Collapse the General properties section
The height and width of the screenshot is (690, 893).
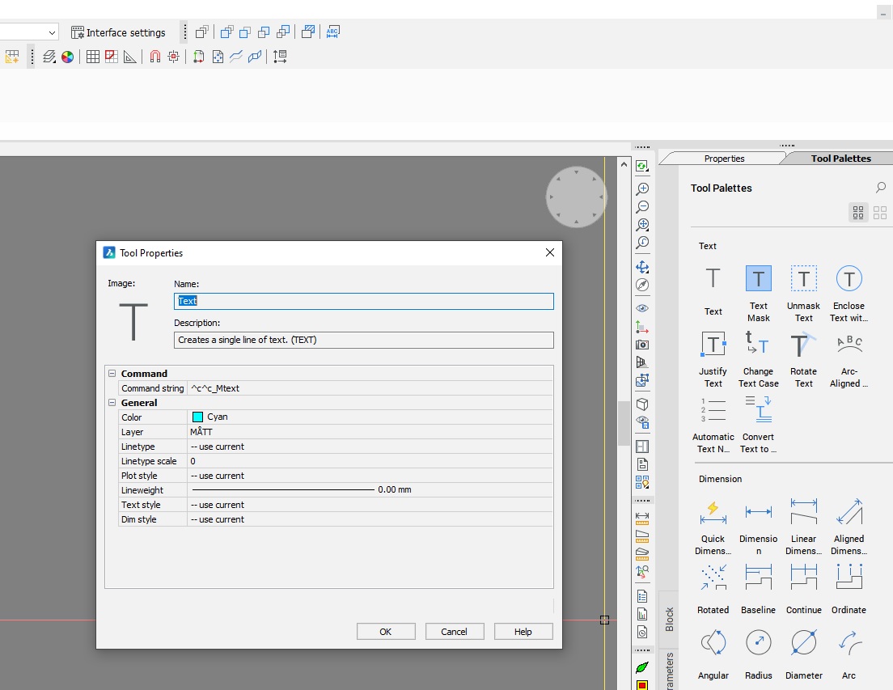112,403
